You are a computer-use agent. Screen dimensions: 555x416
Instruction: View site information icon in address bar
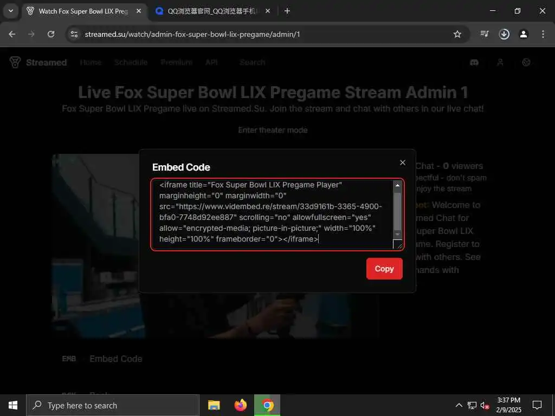pos(74,34)
